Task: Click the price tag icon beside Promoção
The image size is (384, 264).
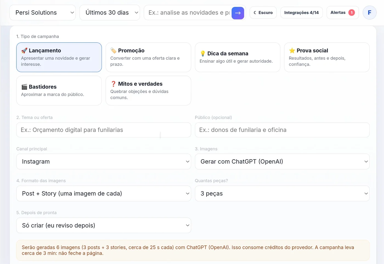Action: [x=113, y=51]
